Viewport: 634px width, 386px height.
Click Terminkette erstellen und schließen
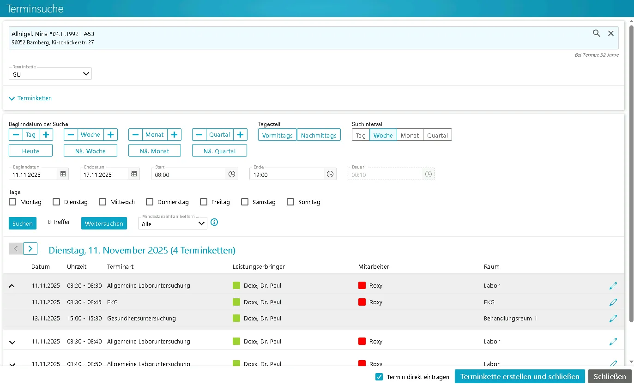(x=519, y=376)
